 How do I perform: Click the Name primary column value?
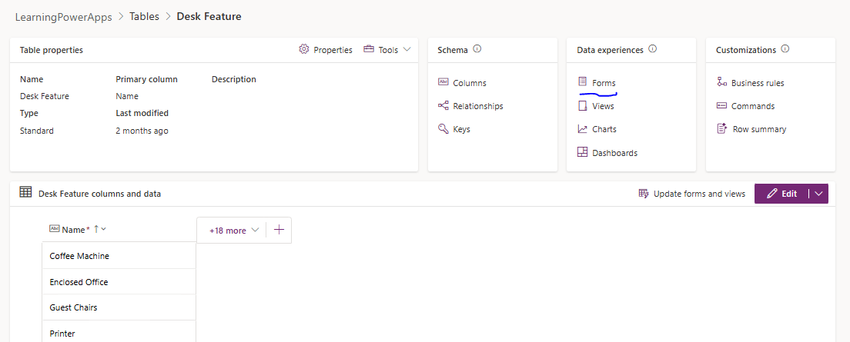[x=127, y=96]
